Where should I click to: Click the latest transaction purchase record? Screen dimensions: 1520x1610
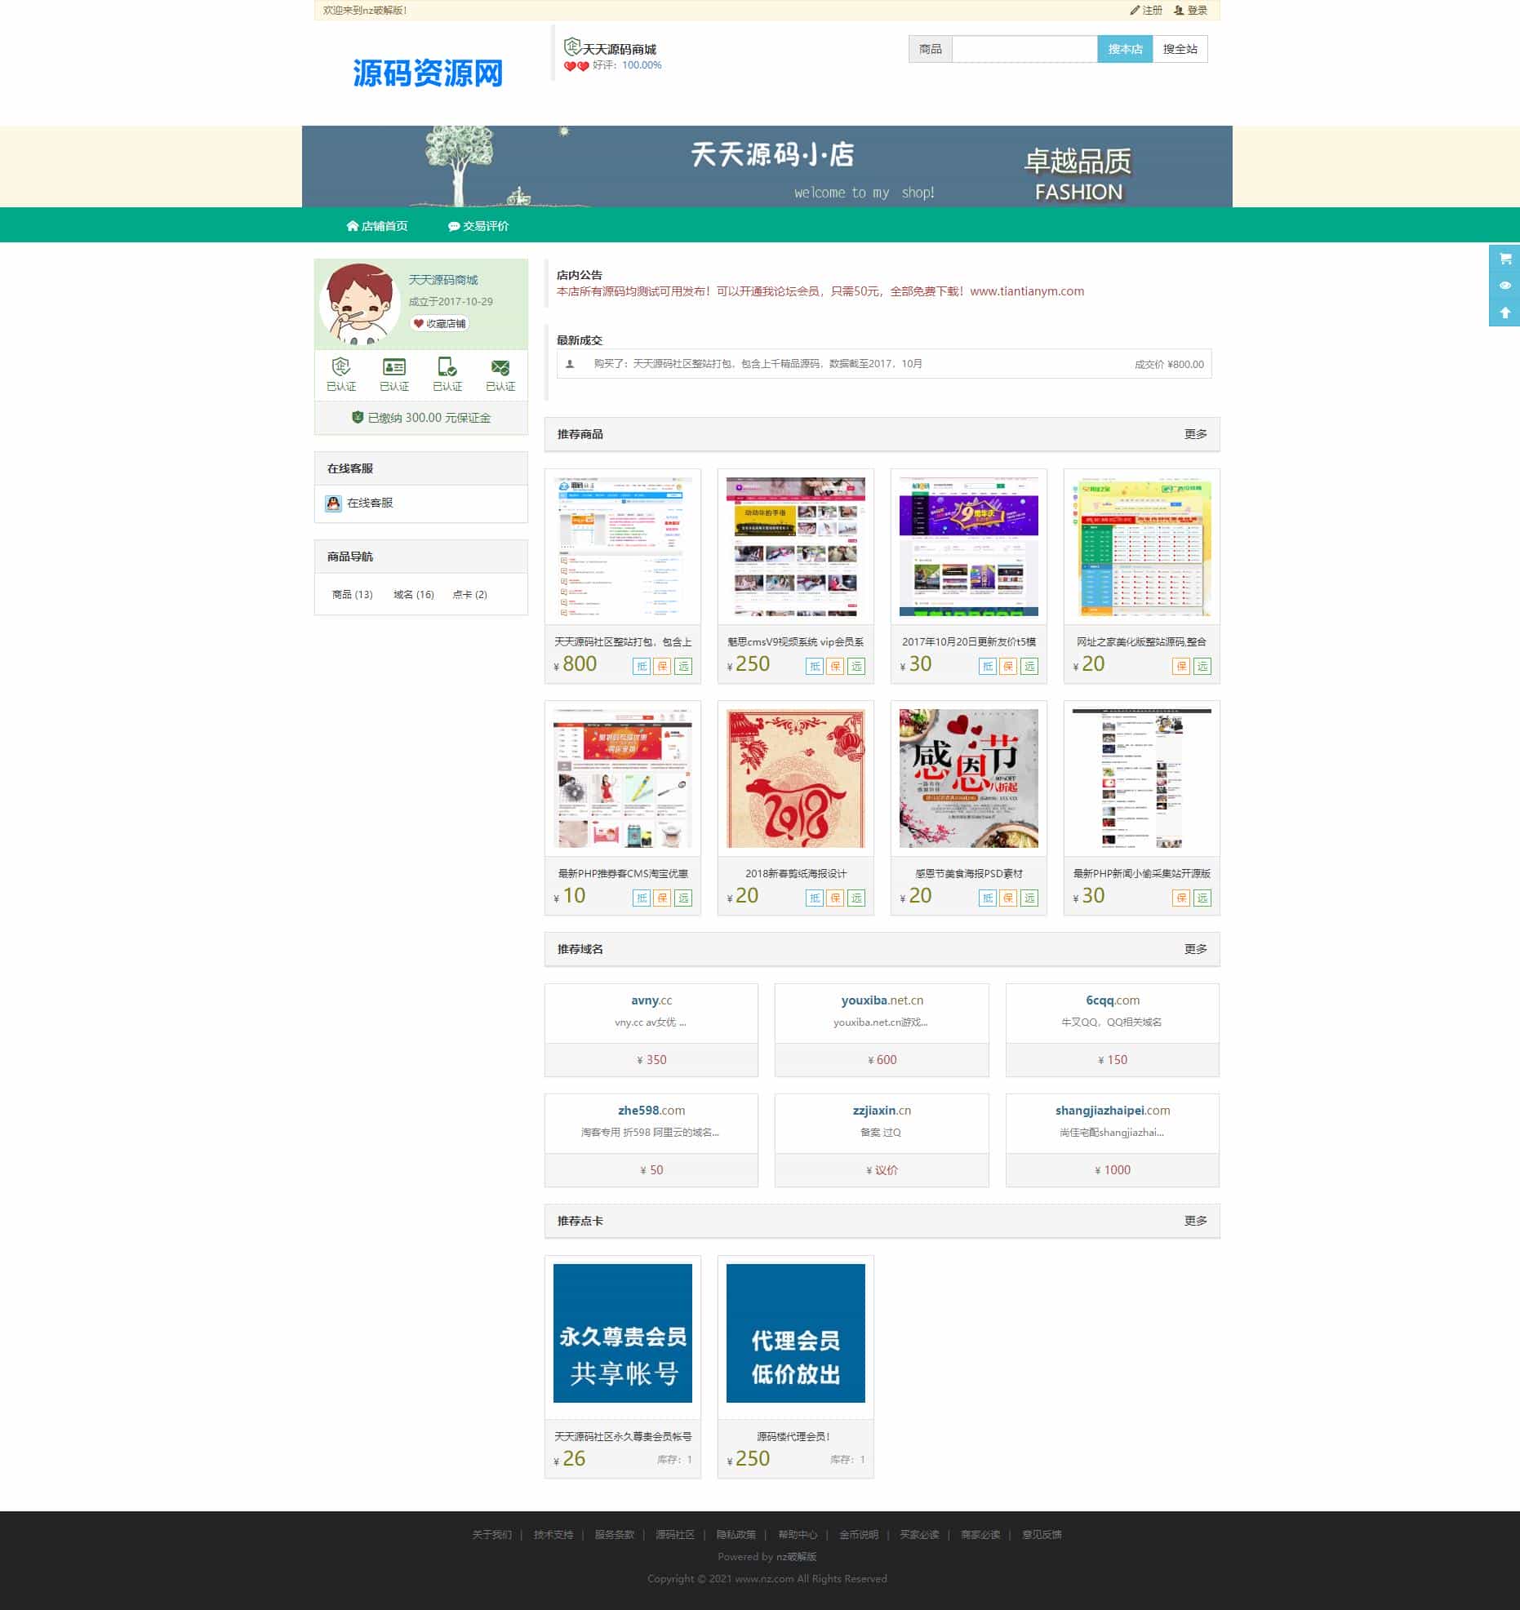884,364
